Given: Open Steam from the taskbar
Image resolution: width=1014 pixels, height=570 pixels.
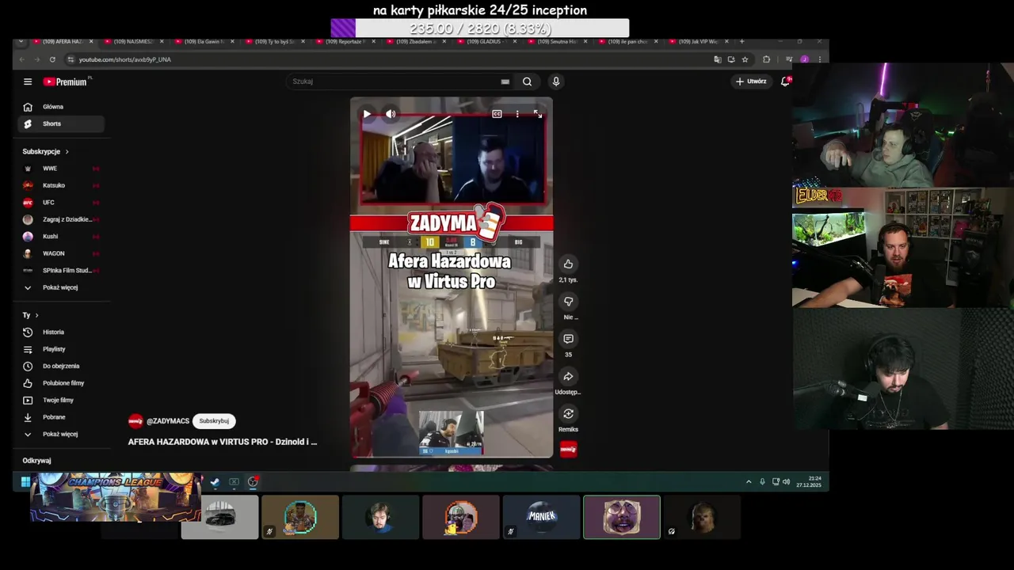Looking at the screenshot, I should (x=215, y=481).
